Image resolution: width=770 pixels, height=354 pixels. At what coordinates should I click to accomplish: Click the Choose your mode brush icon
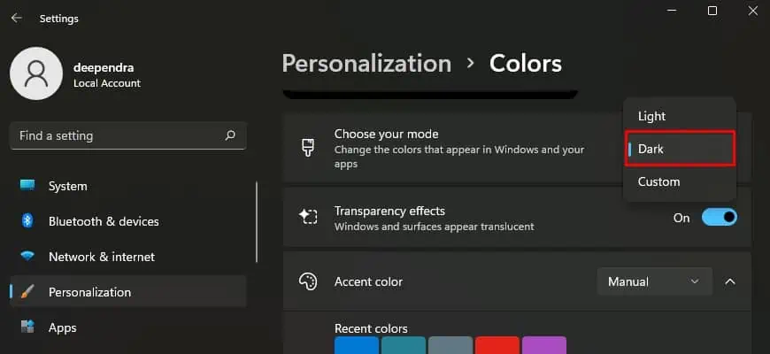tap(308, 147)
